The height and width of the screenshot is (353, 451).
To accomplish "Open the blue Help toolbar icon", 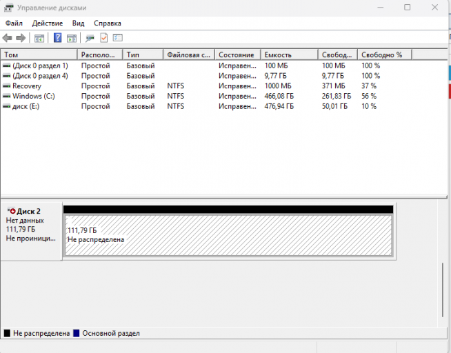I will [x=57, y=38].
